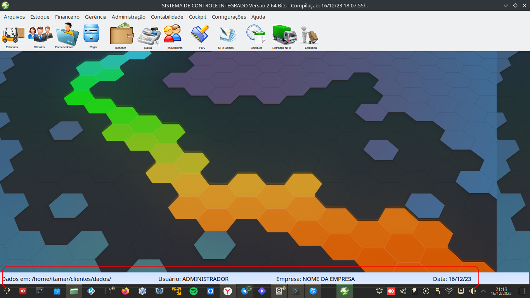530x298 pixels.
Task: Open the Ajuda menu
Action: click(x=258, y=17)
